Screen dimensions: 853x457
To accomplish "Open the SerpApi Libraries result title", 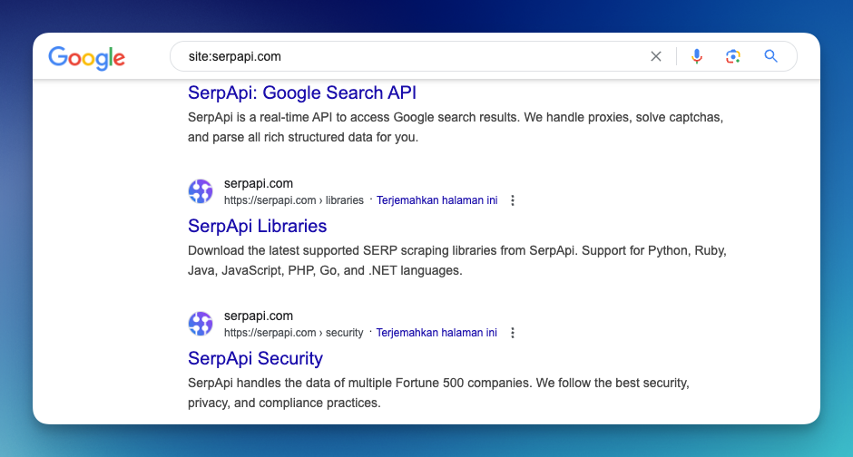I will click(258, 226).
